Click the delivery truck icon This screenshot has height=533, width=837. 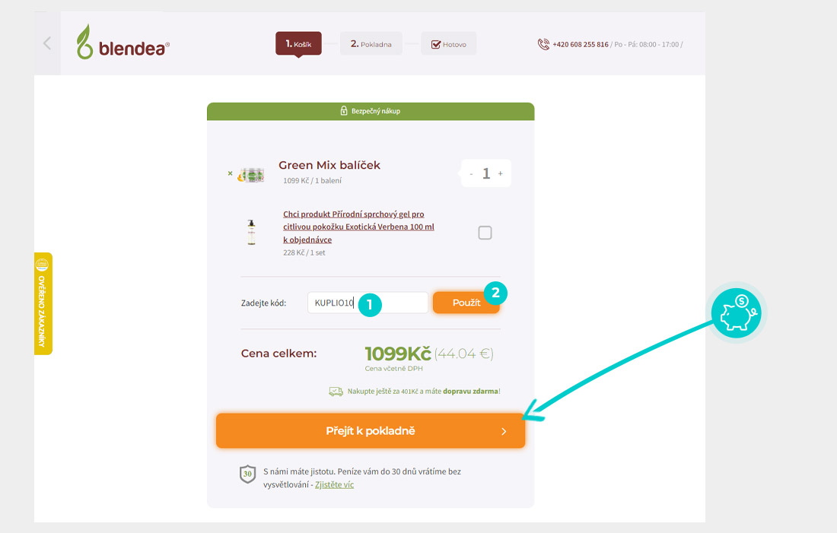336,392
